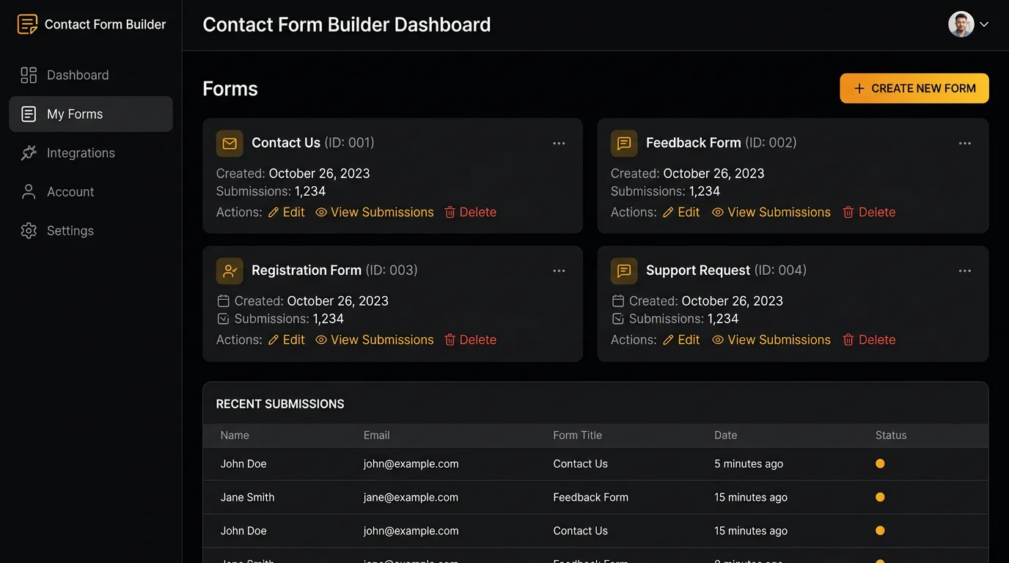Viewport: 1009px width, 563px height.
Task: Open the Feedback Form three-dot menu
Action: pyautogui.click(x=965, y=144)
